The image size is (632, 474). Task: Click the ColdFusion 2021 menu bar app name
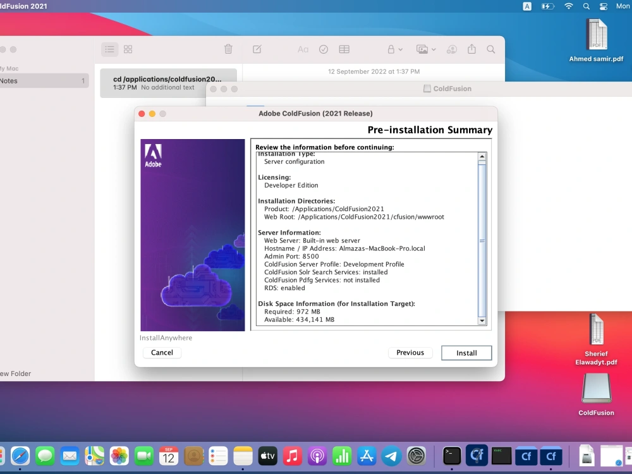(23, 6)
